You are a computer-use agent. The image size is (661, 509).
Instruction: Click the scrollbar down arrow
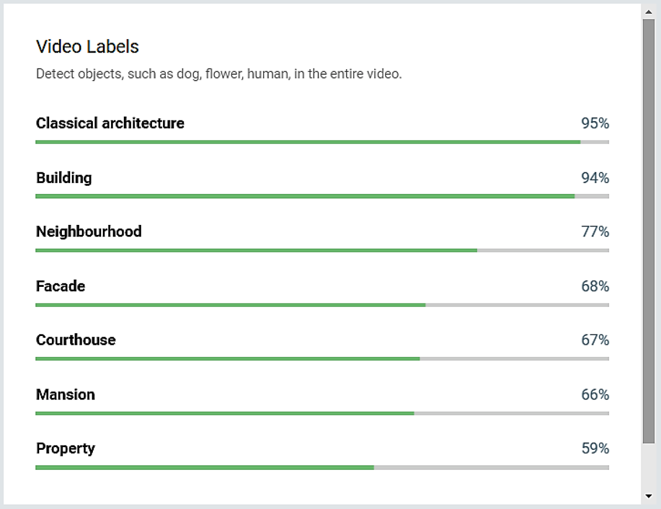(648, 496)
